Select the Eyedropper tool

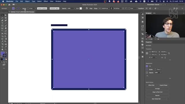point(2,41)
